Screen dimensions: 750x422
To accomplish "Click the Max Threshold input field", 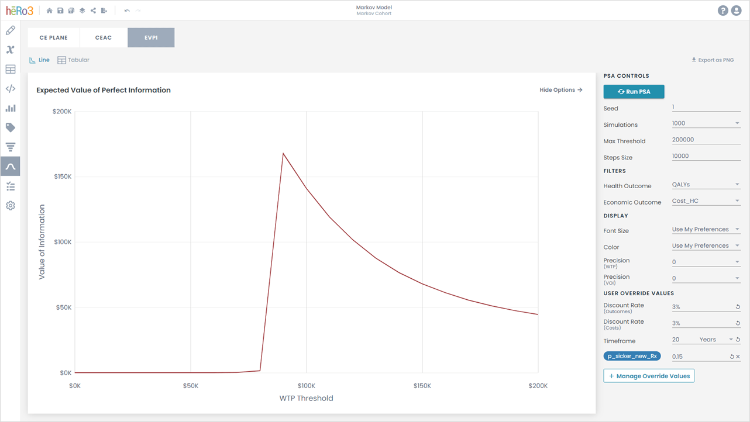I will 706,140.
